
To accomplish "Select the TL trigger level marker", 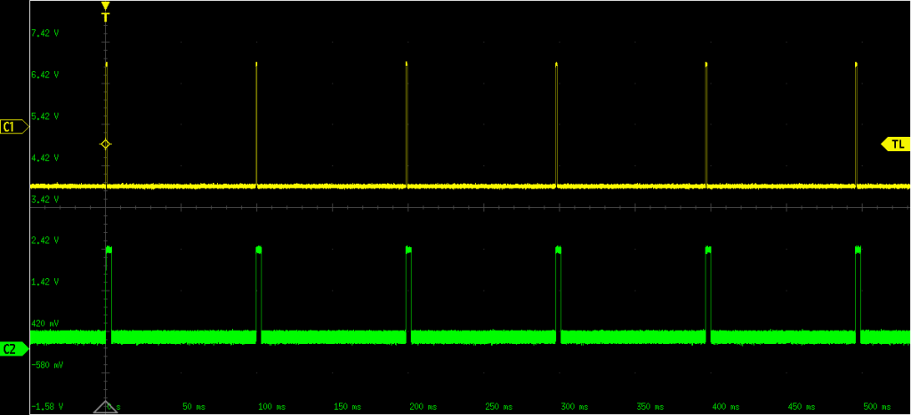I will [895, 144].
